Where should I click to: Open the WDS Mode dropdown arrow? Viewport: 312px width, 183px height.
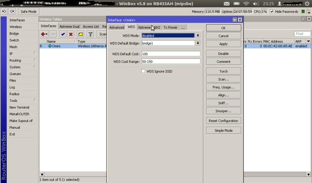click(x=198, y=36)
